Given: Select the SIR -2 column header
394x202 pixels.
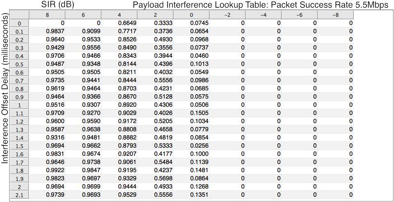Looking at the screenshot, I should pos(227,15).
